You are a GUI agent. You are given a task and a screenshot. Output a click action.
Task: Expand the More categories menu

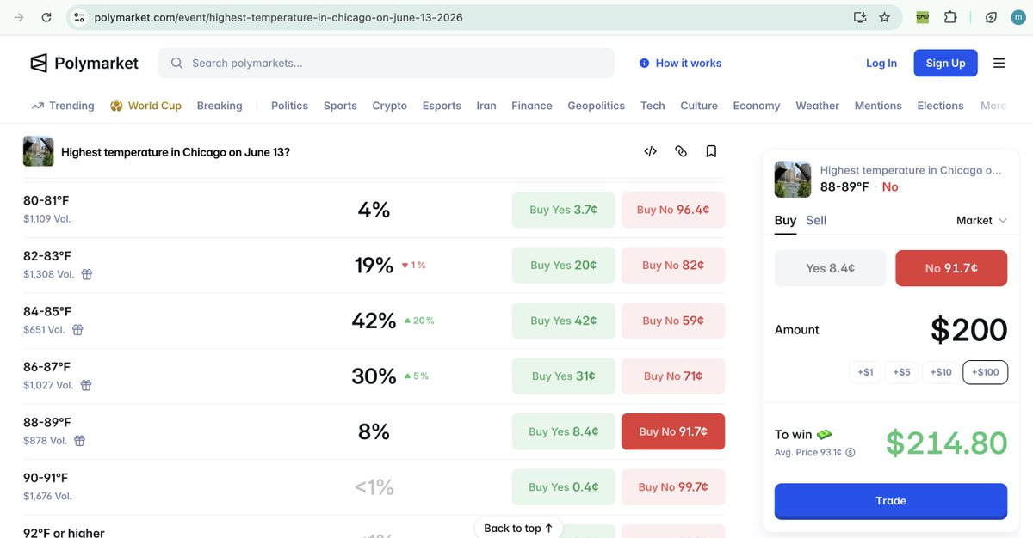993,106
